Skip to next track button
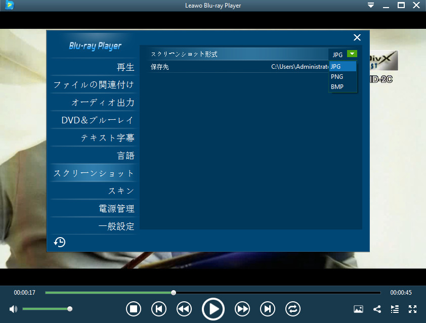The height and width of the screenshot is (323, 426). (x=267, y=309)
